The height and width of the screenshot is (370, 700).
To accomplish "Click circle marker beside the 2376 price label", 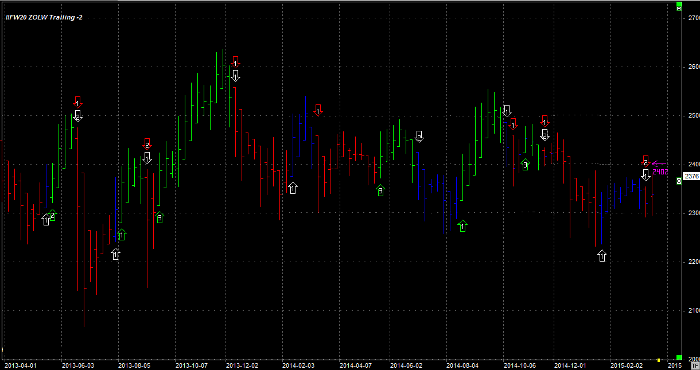I will [x=679, y=181].
